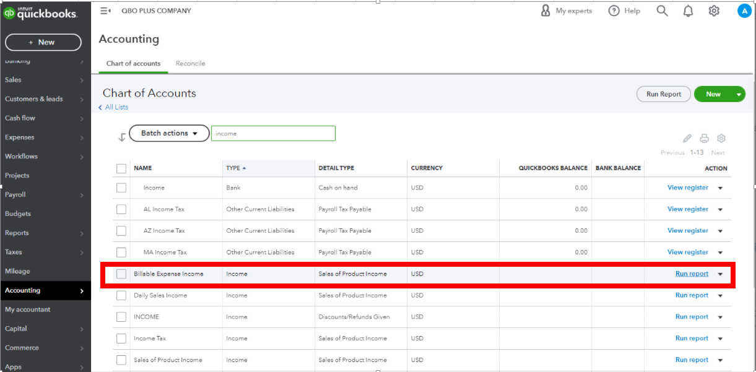This screenshot has height=372, width=756.
Task: Switch to the Reconcile tab
Action: click(190, 63)
